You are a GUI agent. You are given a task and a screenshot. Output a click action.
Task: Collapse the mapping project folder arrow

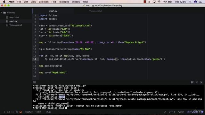tap(2, 12)
